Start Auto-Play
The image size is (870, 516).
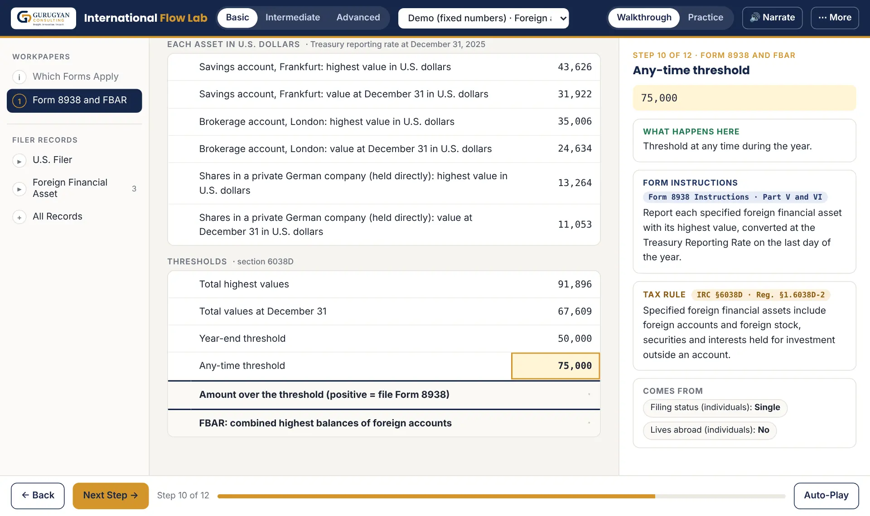(826, 496)
